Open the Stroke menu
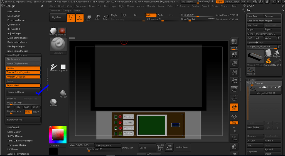 tap(215, 6)
